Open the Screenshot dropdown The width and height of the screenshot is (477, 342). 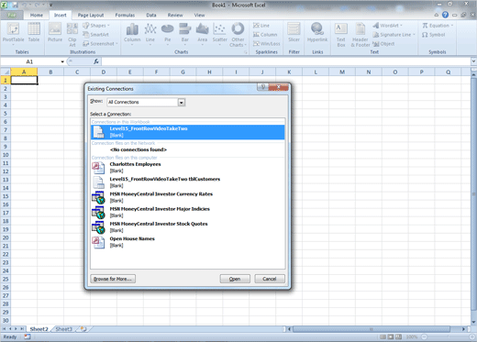(x=100, y=44)
